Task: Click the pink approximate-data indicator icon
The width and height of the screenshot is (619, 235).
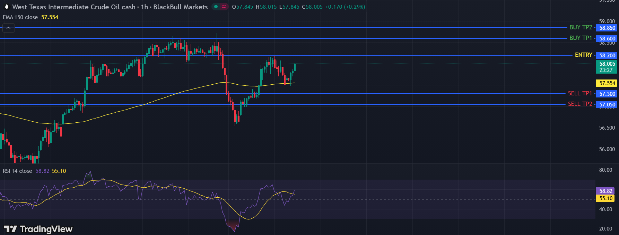Action: (224, 7)
